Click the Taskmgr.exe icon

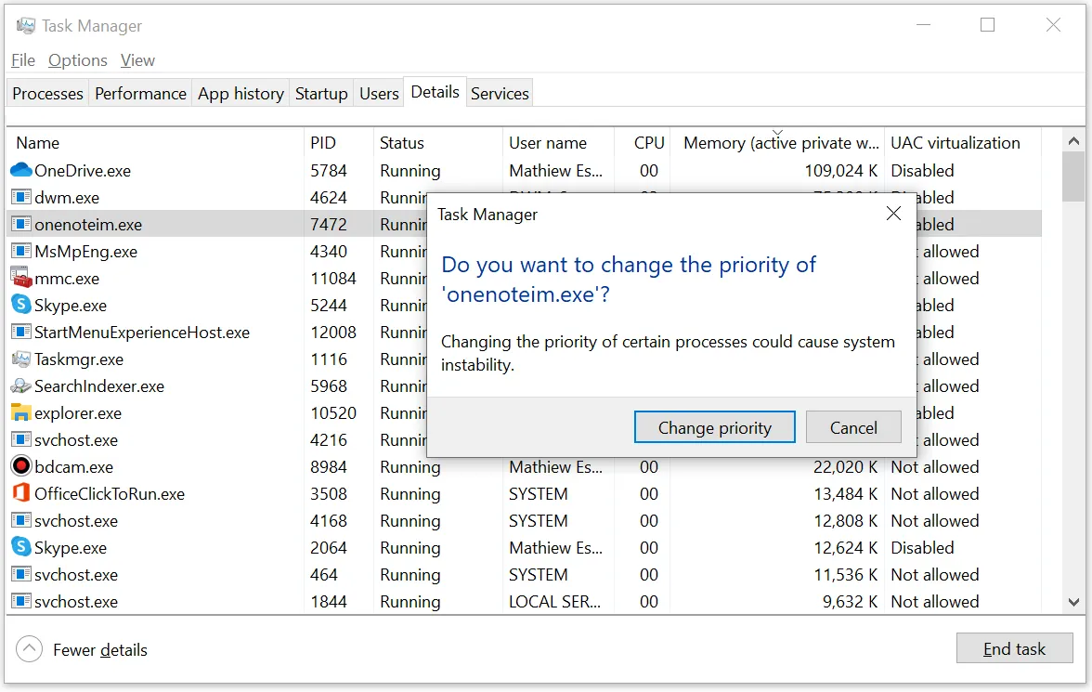point(21,359)
